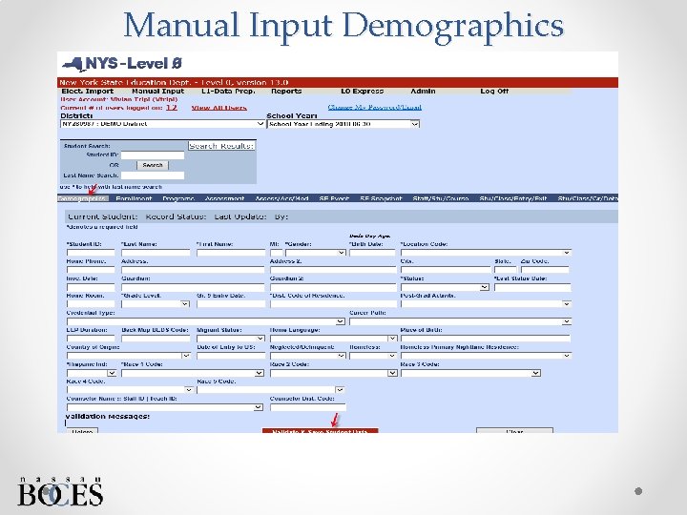This screenshot has width=687, height=515.
Task: Click the Guardian 2 field
Action: (x=333, y=287)
